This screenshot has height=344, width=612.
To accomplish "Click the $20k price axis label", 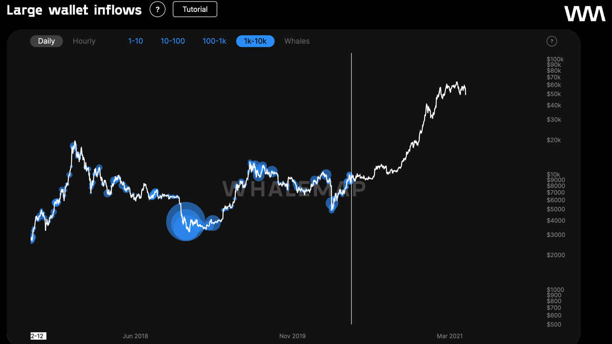I will point(554,140).
